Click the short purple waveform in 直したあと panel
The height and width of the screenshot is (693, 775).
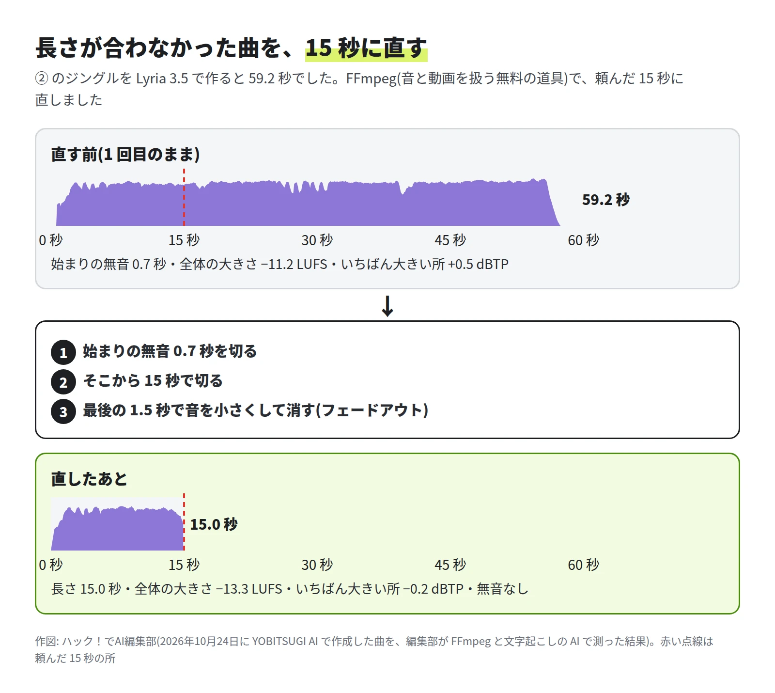point(118,528)
